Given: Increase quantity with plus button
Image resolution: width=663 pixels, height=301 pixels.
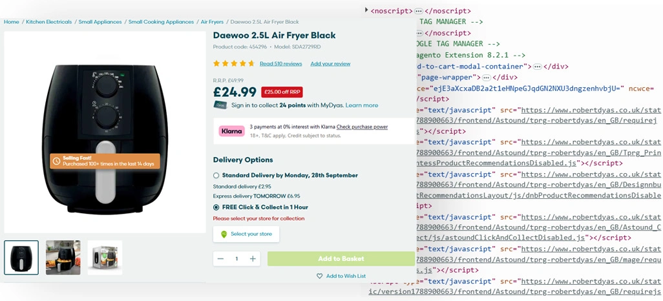Looking at the screenshot, I should coord(253,259).
